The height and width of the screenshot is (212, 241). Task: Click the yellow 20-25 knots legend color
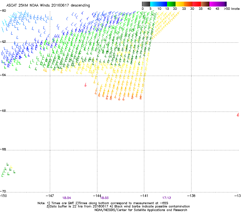coord(180,4)
